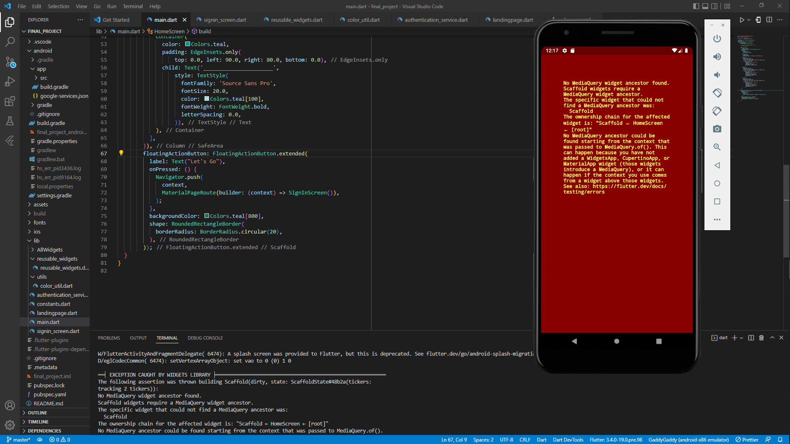Rotate the emulator screen
Image resolution: width=790 pixels, height=444 pixels.
tap(717, 93)
